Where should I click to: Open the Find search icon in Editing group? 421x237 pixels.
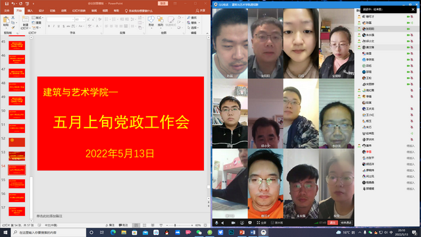192,18
